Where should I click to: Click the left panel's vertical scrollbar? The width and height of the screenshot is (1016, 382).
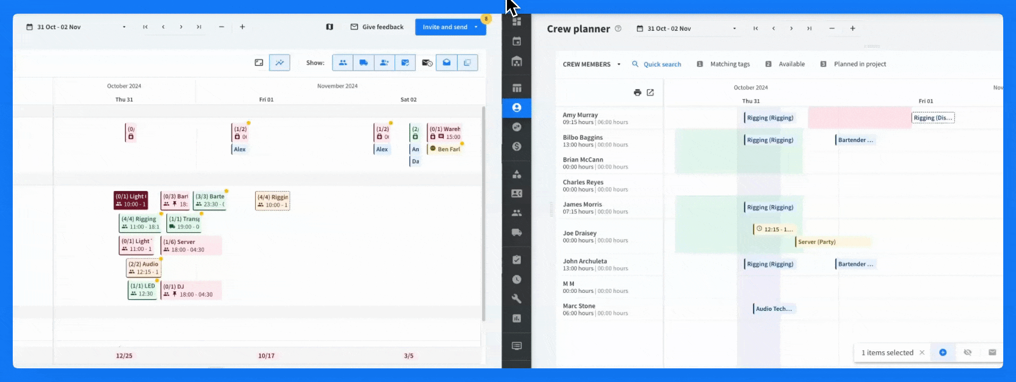[x=484, y=213]
